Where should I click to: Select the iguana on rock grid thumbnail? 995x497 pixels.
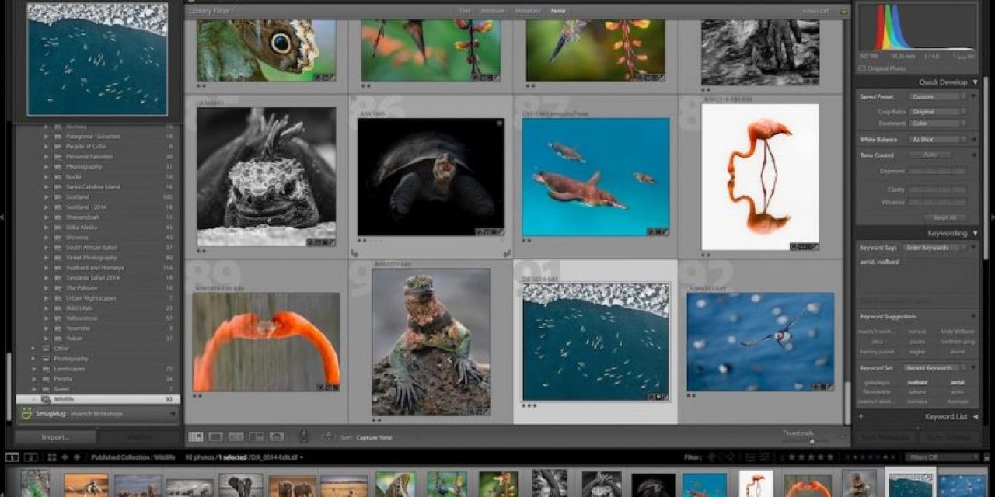(431, 342)
